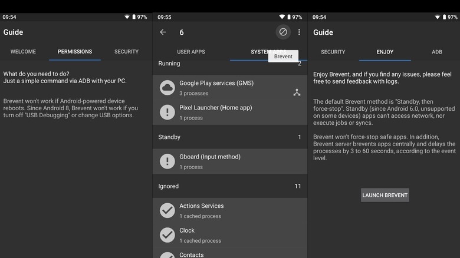Tap the back arrow in the app list
The height and width of the screenshot is (258, 460).
pyautogui.click(x=163, y=32)
